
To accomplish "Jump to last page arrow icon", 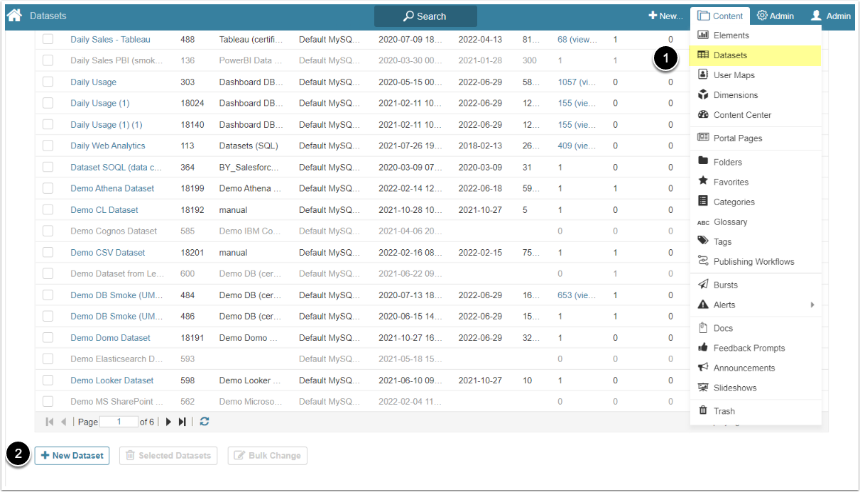I will tap(183, 422).
